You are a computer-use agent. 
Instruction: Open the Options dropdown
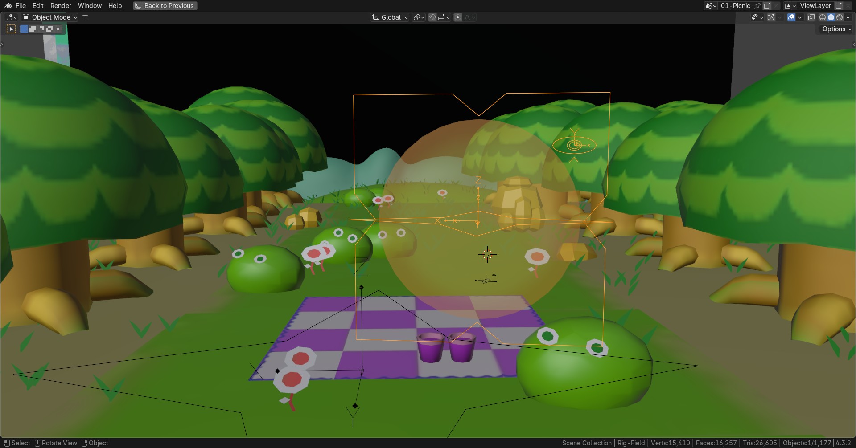click(x=836, y=29)
